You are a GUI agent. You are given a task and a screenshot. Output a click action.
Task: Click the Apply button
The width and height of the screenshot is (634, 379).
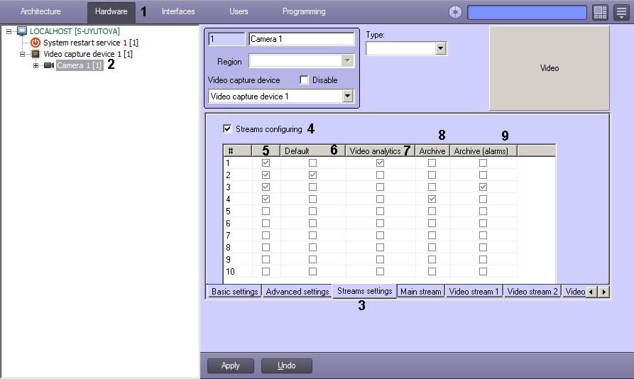tap(231, 366)
